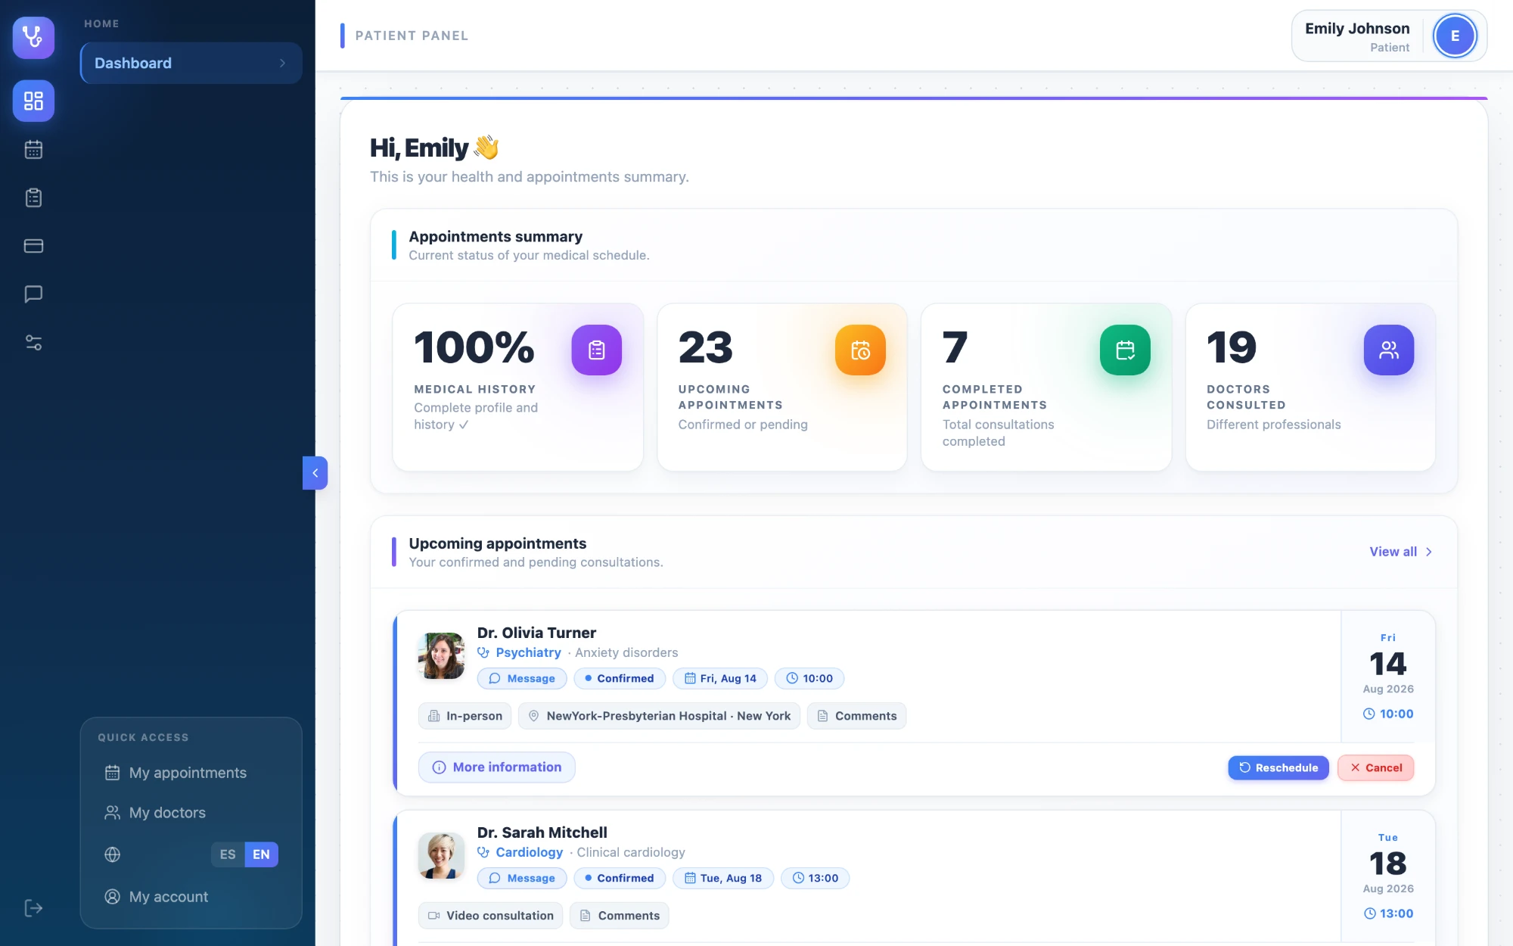Expand the Dashboard menu chevron
Viewport: 1513px width, 946px height.
click(x=282, y=63)
